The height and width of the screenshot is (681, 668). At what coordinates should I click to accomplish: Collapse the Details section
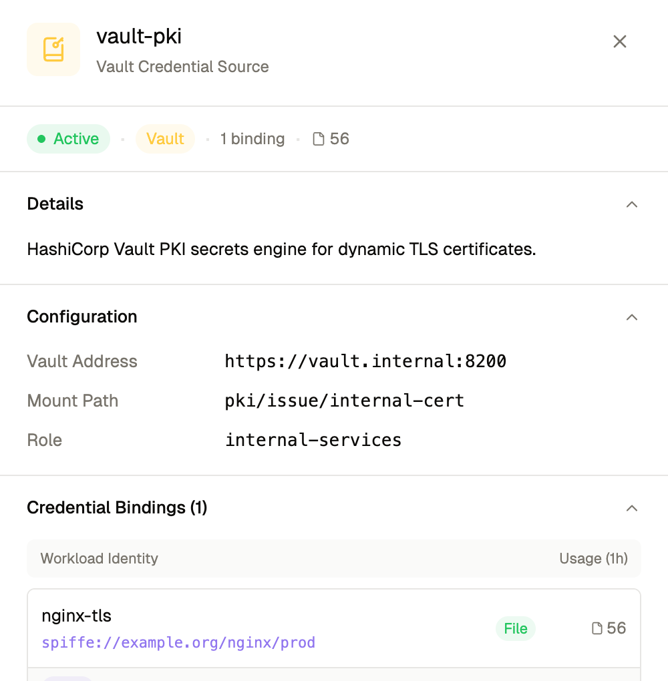click(632, 204)
